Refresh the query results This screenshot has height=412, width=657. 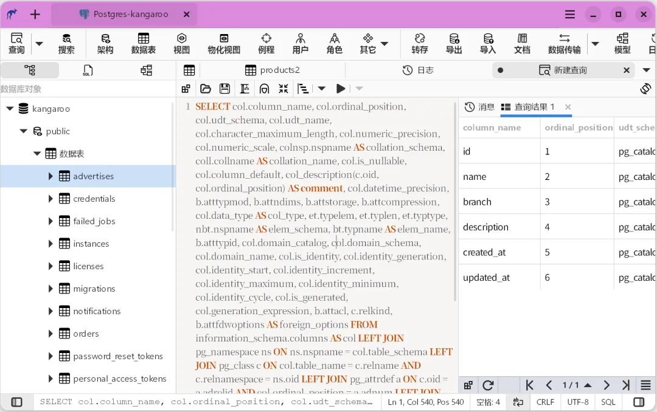488,385
